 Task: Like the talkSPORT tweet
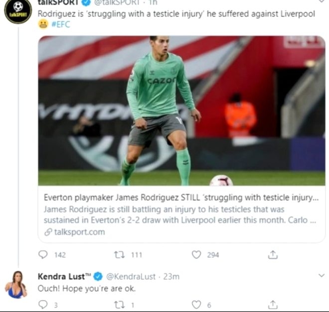point(196,255)
